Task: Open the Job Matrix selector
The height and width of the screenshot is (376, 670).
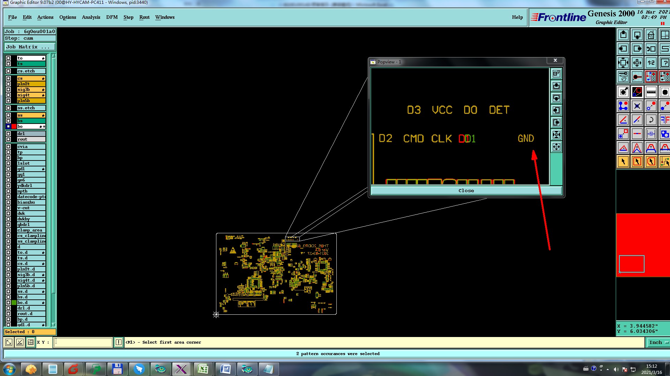Action: point(30,47)
